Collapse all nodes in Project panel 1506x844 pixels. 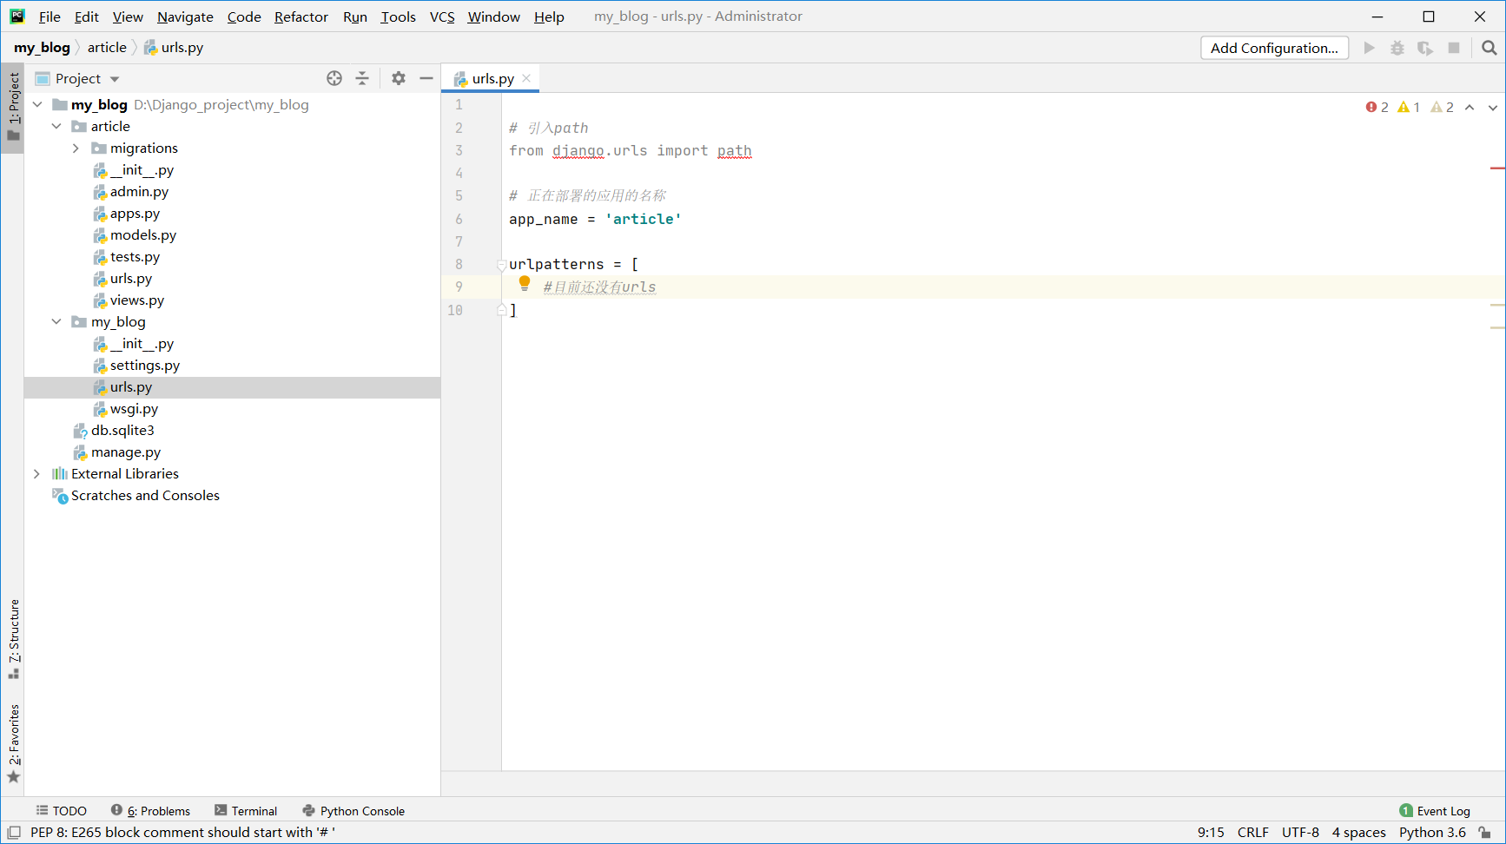point(362,78)
